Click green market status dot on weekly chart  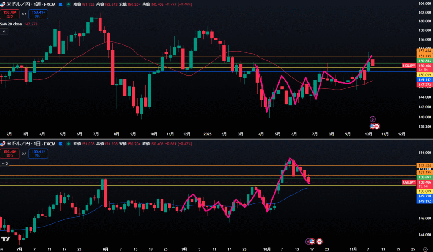(x=68, y=5)
